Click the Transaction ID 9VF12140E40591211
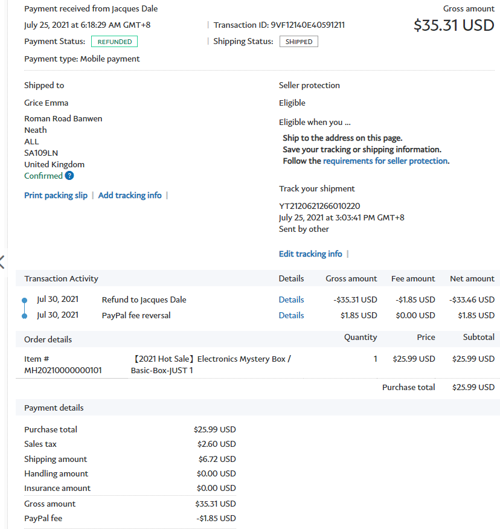 [x=279, y=25]
